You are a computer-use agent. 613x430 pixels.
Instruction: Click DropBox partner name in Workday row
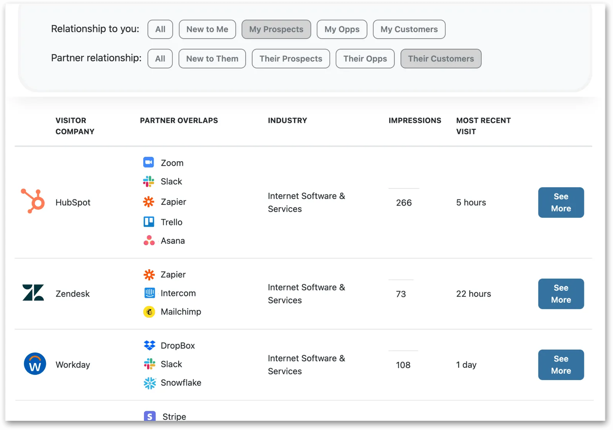(x=178, y=346)
